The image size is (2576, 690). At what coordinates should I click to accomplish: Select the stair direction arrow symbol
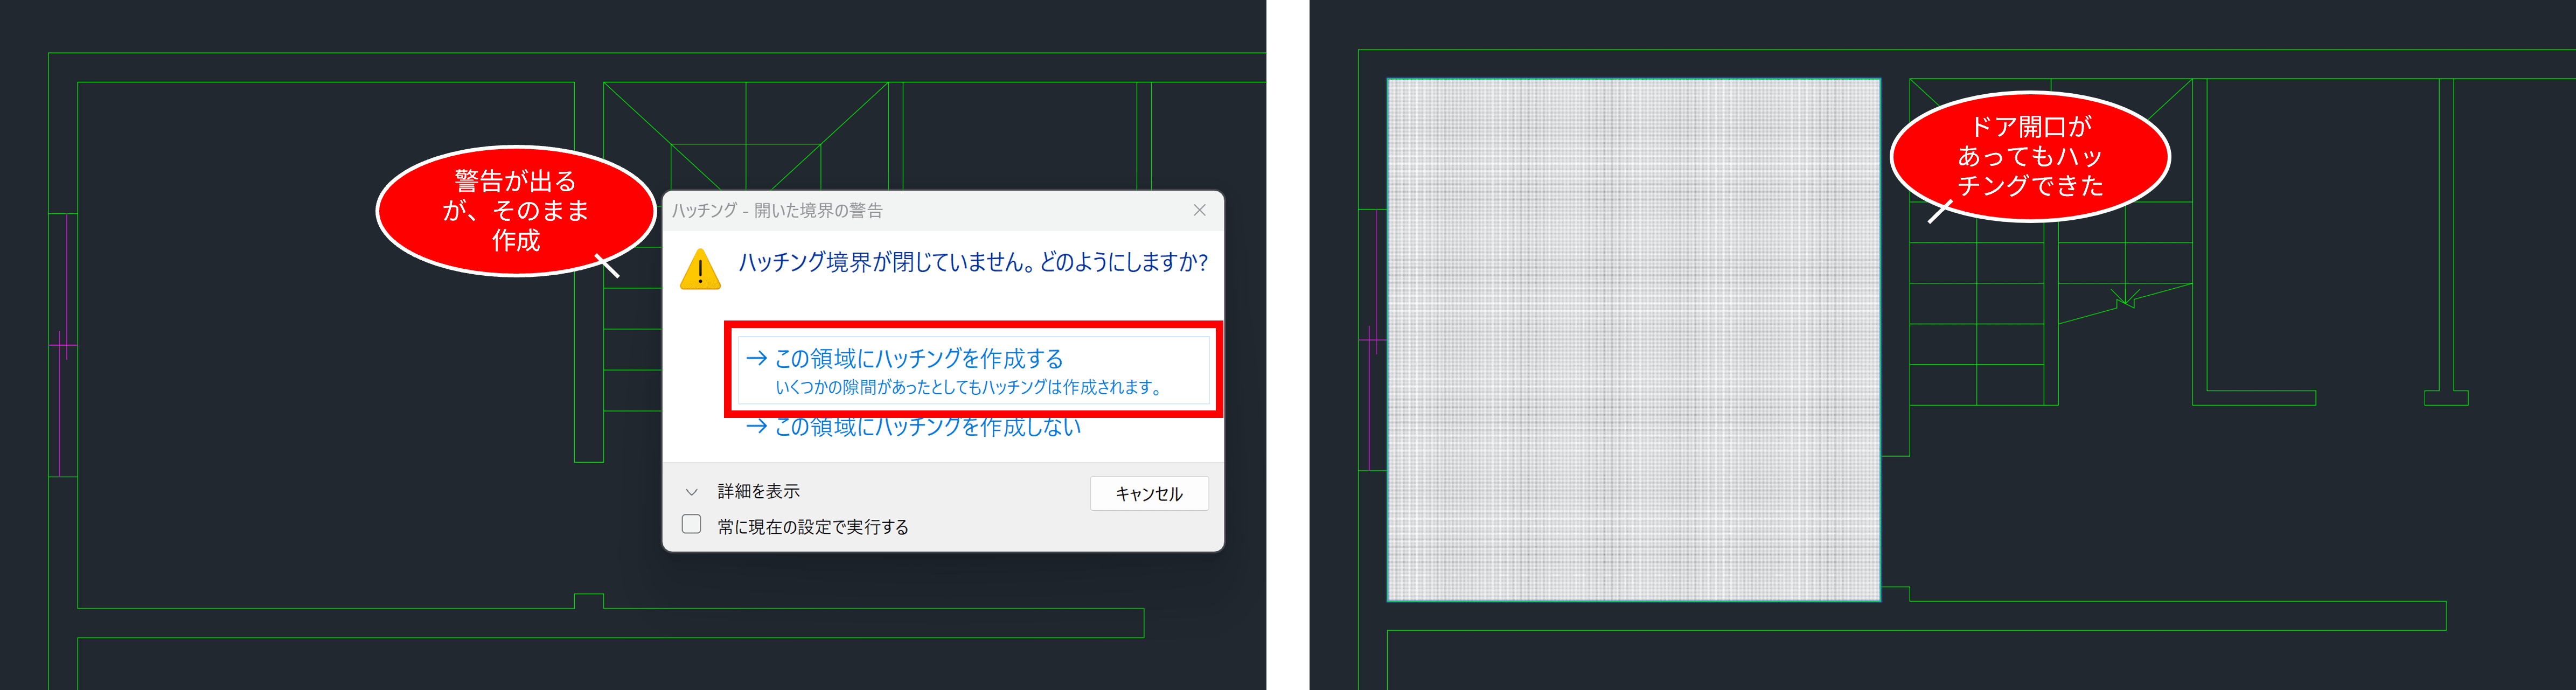[2125, 298]
